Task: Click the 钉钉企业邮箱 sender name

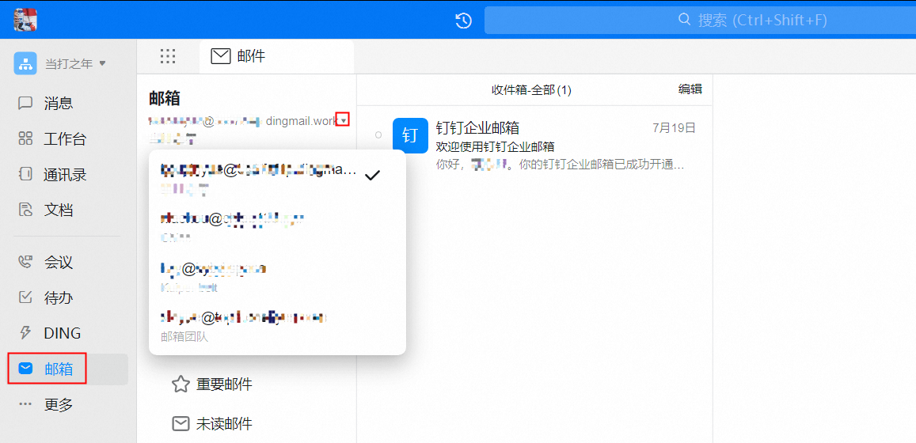Action: click(x=477, y=127)
